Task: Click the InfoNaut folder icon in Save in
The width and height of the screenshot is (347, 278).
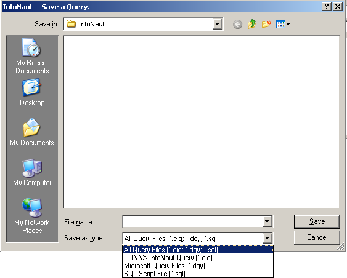Action: pos(71,24)
